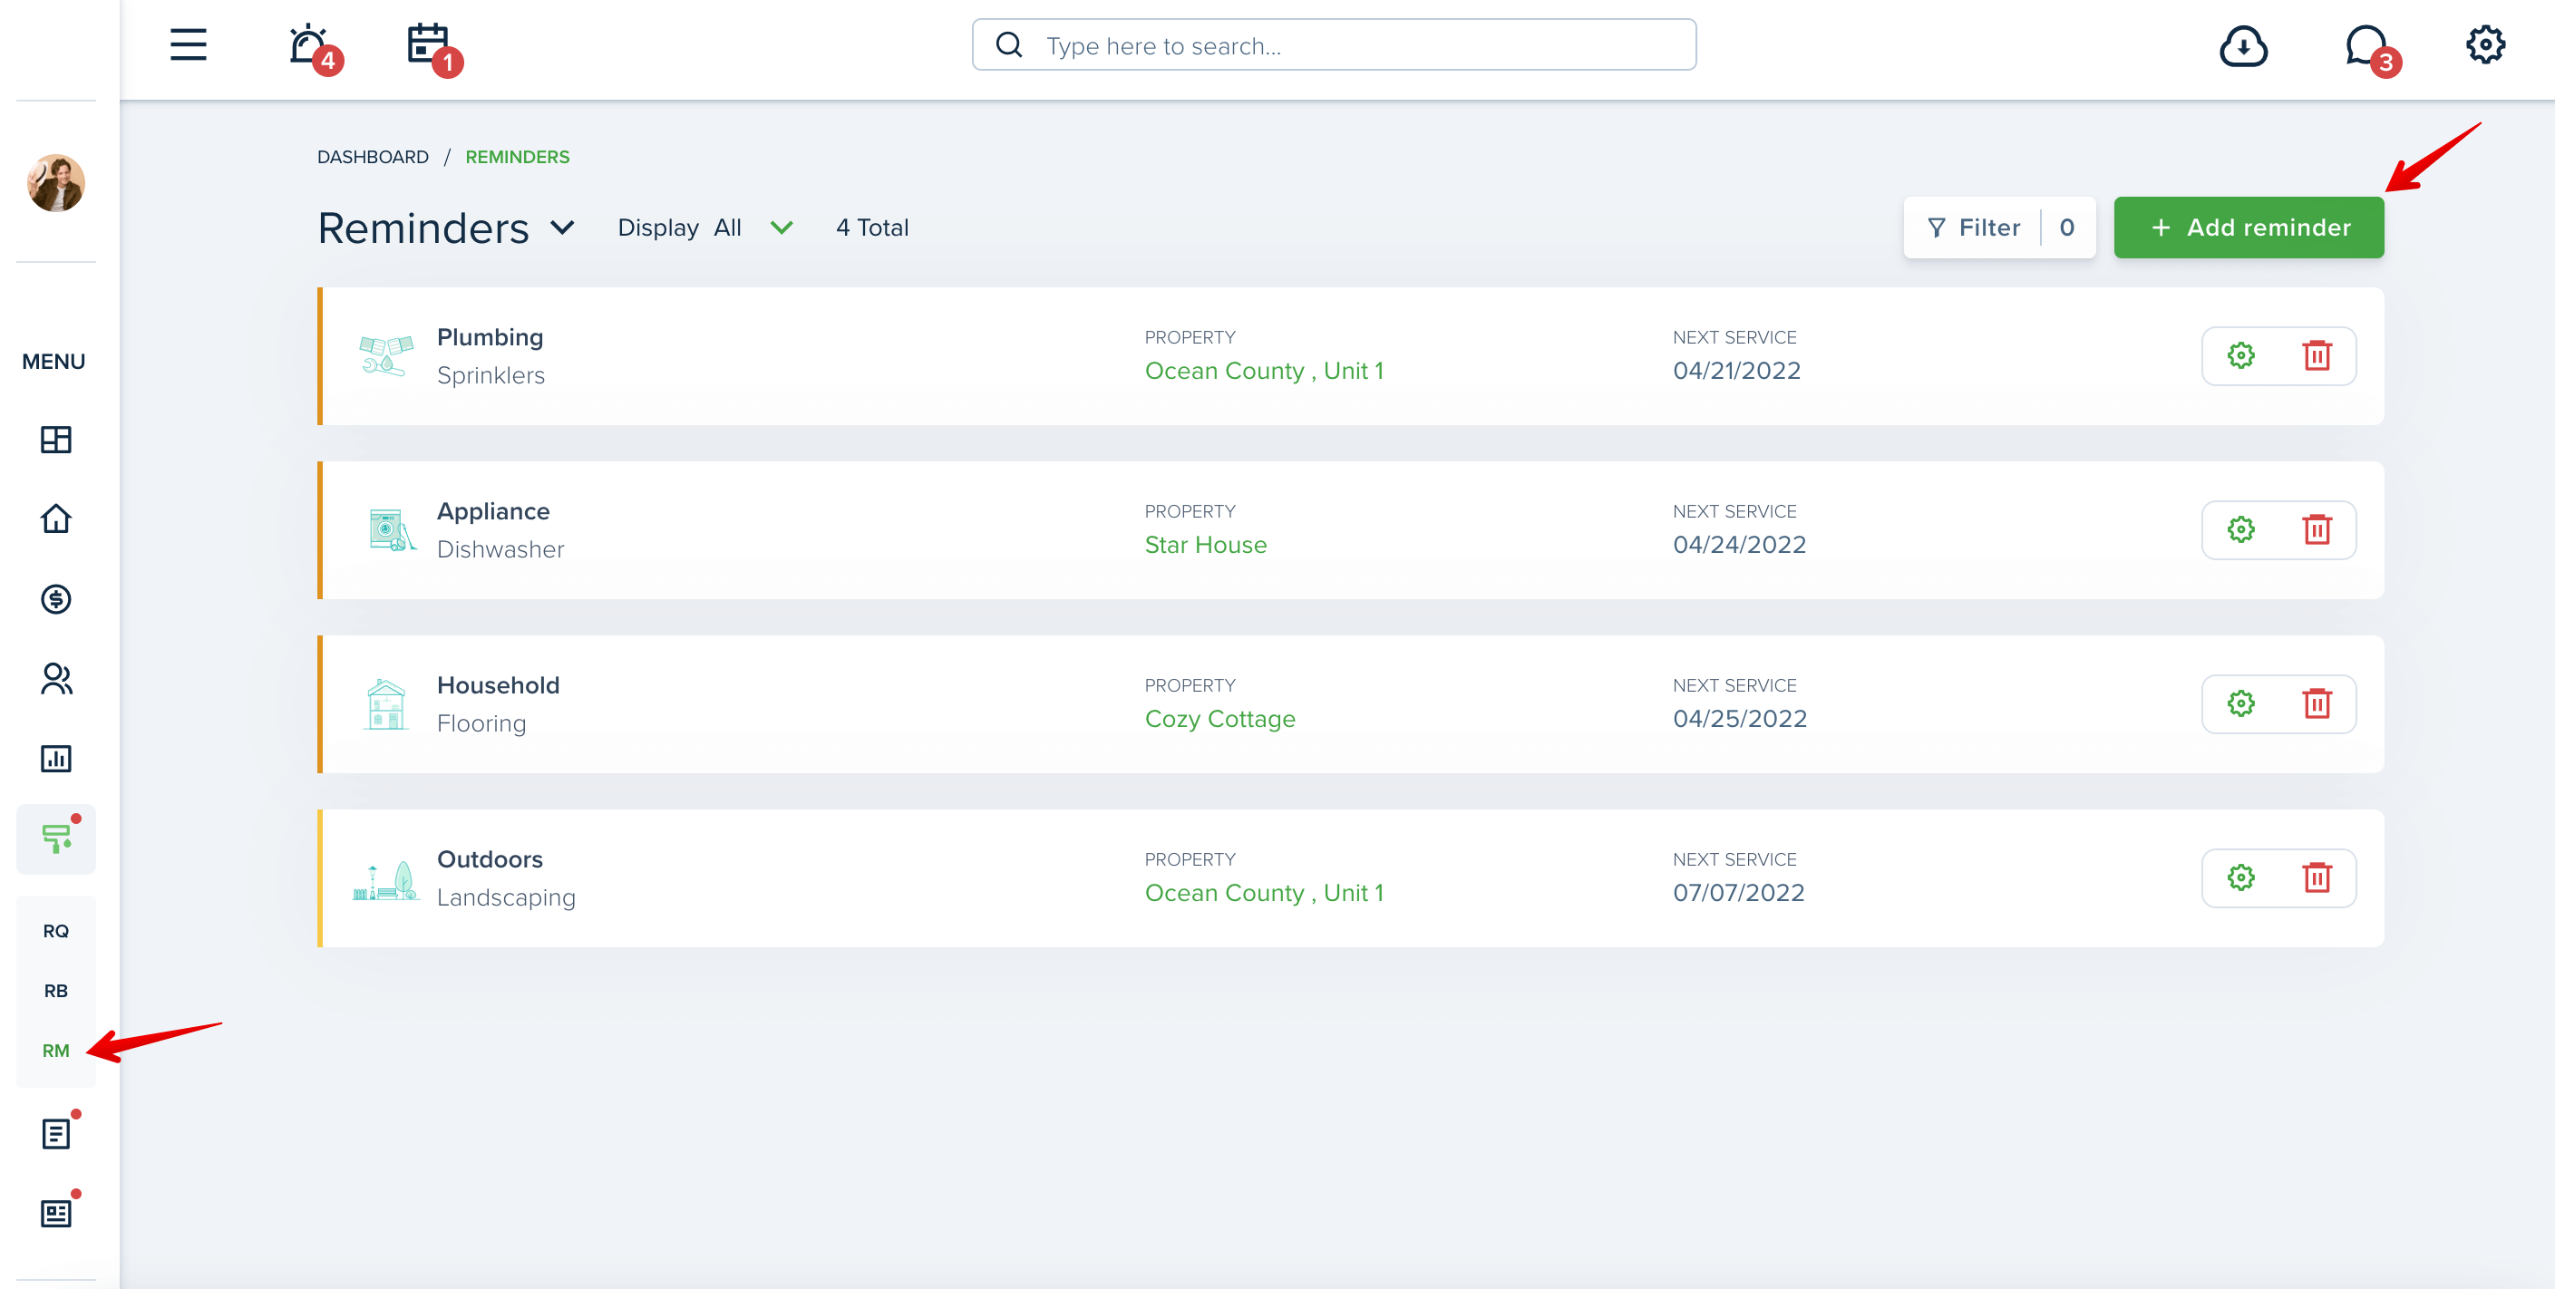Open the news listing icon in sidebar
The image size is (2555, 1289).
(55, 1214)
